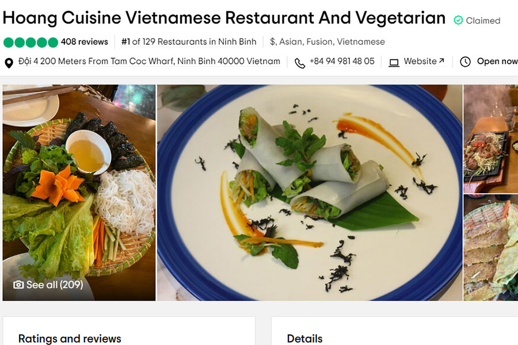Screen dimensions: 518x345
Task: Click the phone handset icon
Action: [x=300, y=63]
